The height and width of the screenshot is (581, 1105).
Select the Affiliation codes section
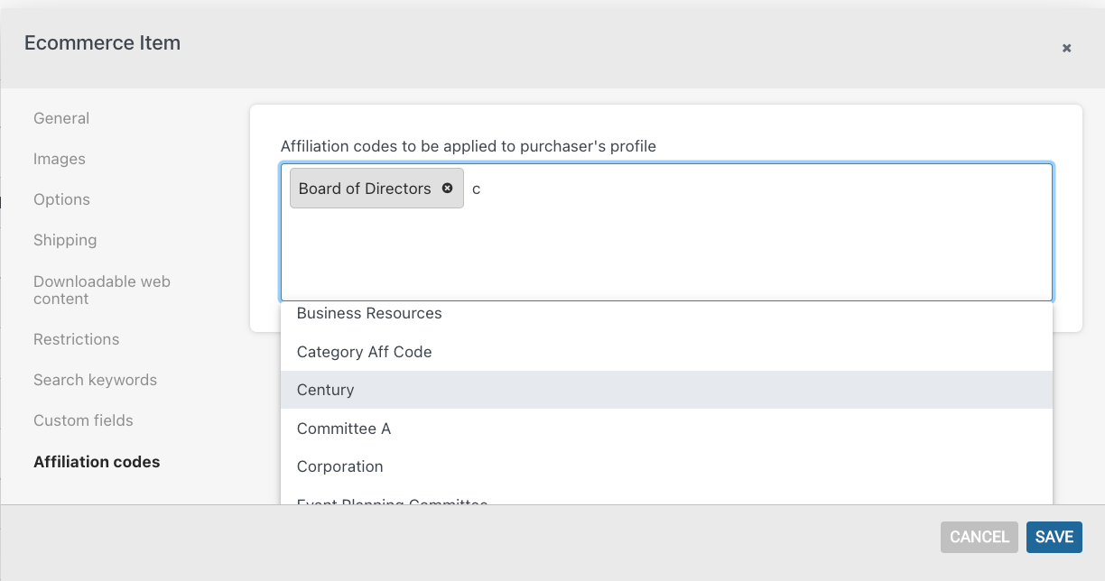coord(97,461)
